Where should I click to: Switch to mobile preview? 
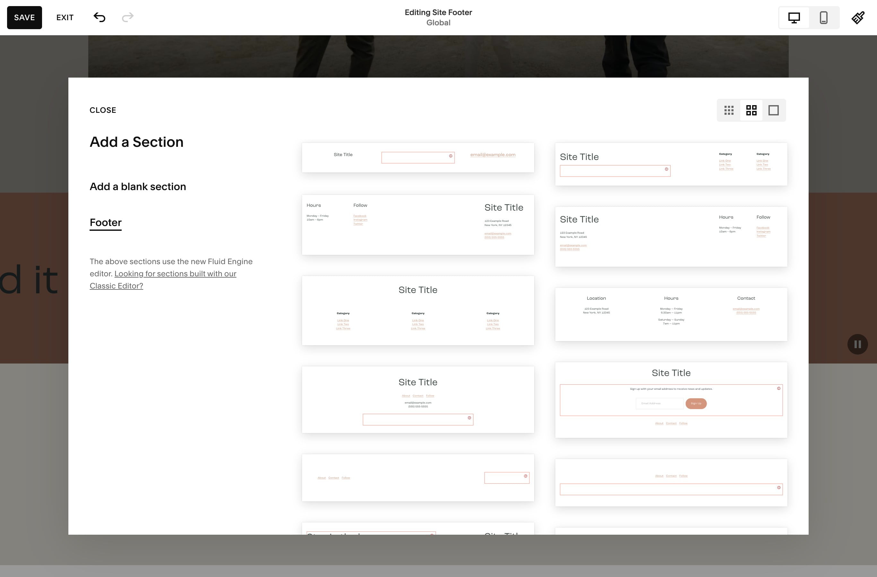coord(824,17)
